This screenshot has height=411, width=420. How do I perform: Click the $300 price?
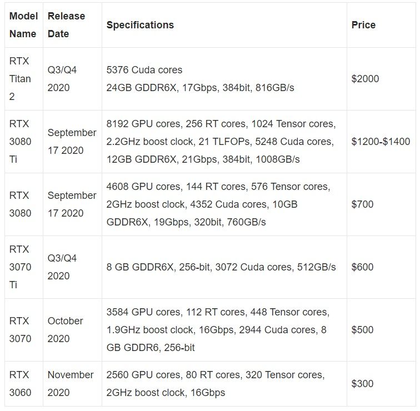pyautogui.click(x=362, y=384)
